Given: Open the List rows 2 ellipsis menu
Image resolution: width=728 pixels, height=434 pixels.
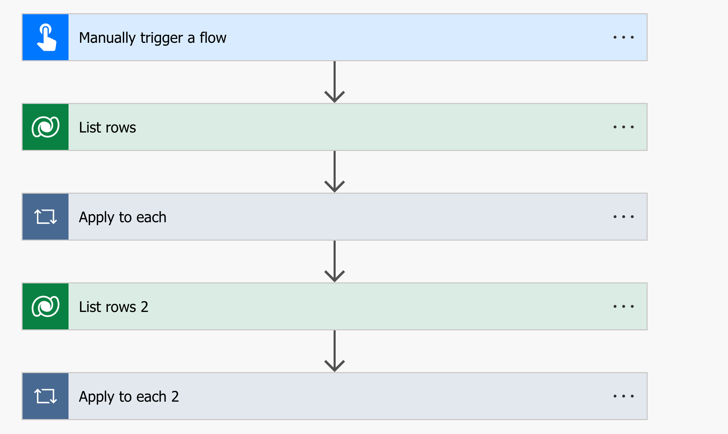Looking at the screenshot, I should (623, 306).
